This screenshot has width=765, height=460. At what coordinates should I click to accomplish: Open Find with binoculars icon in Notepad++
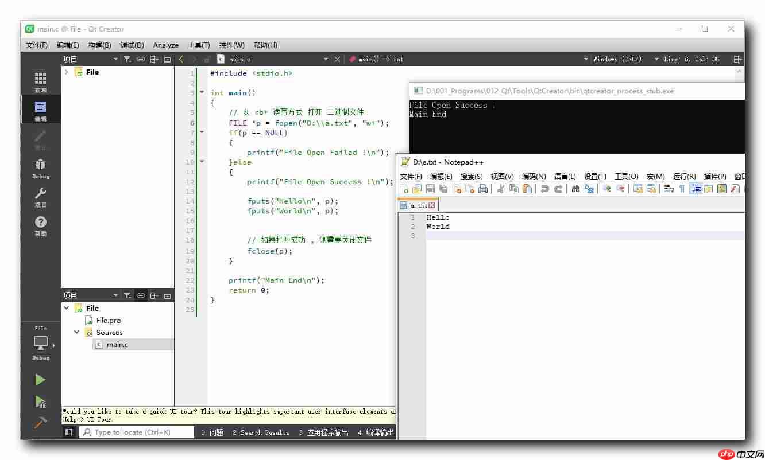tap(575, 189)
